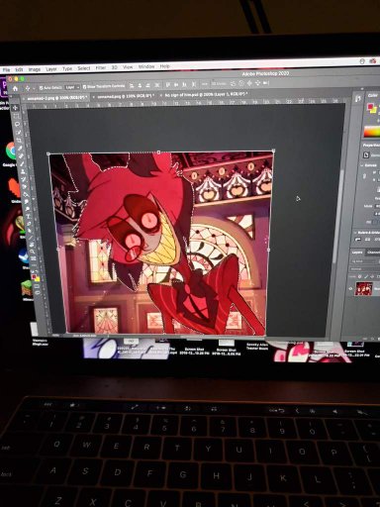Open the History panel icon beside Color

click(x=358, y=98)
